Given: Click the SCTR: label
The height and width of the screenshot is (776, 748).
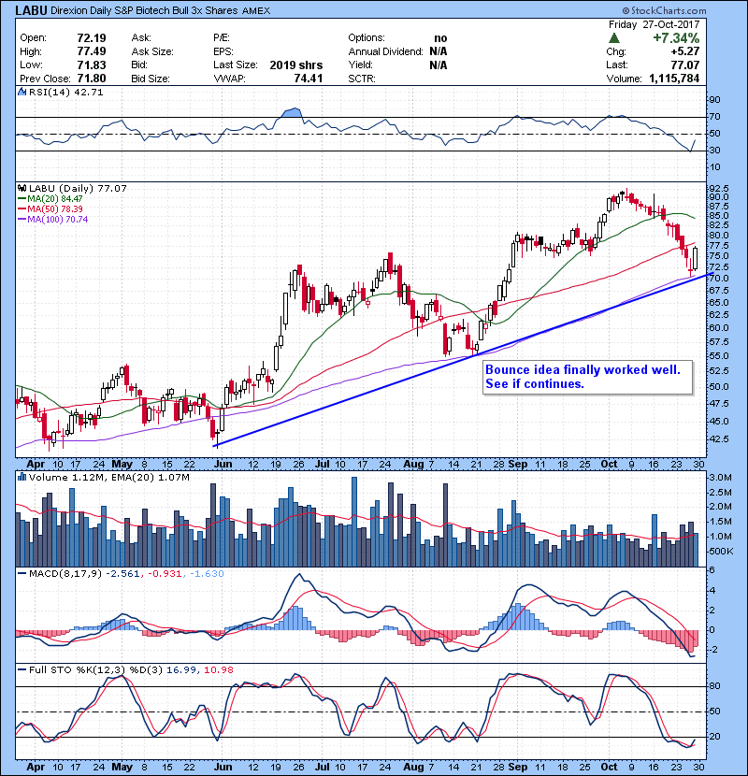Looking at the screenshot, I should (362, 79).
